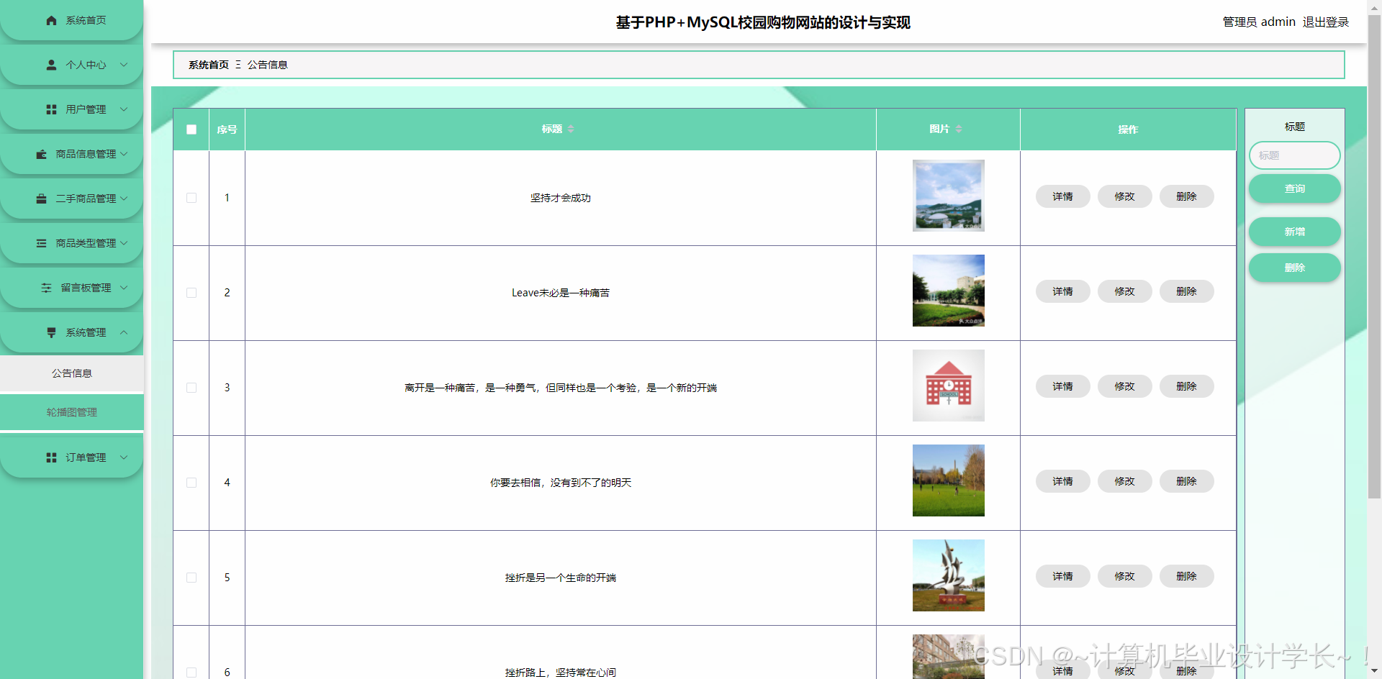This screenshot has height=679, width=1382.
Task: Click the home icon beside 系统首页
Action: click(x=51, y=20)
